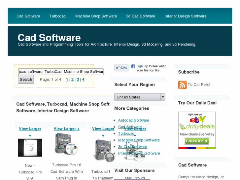
Task: Click the Visit Our Sponsors heading
Action: 135,170
